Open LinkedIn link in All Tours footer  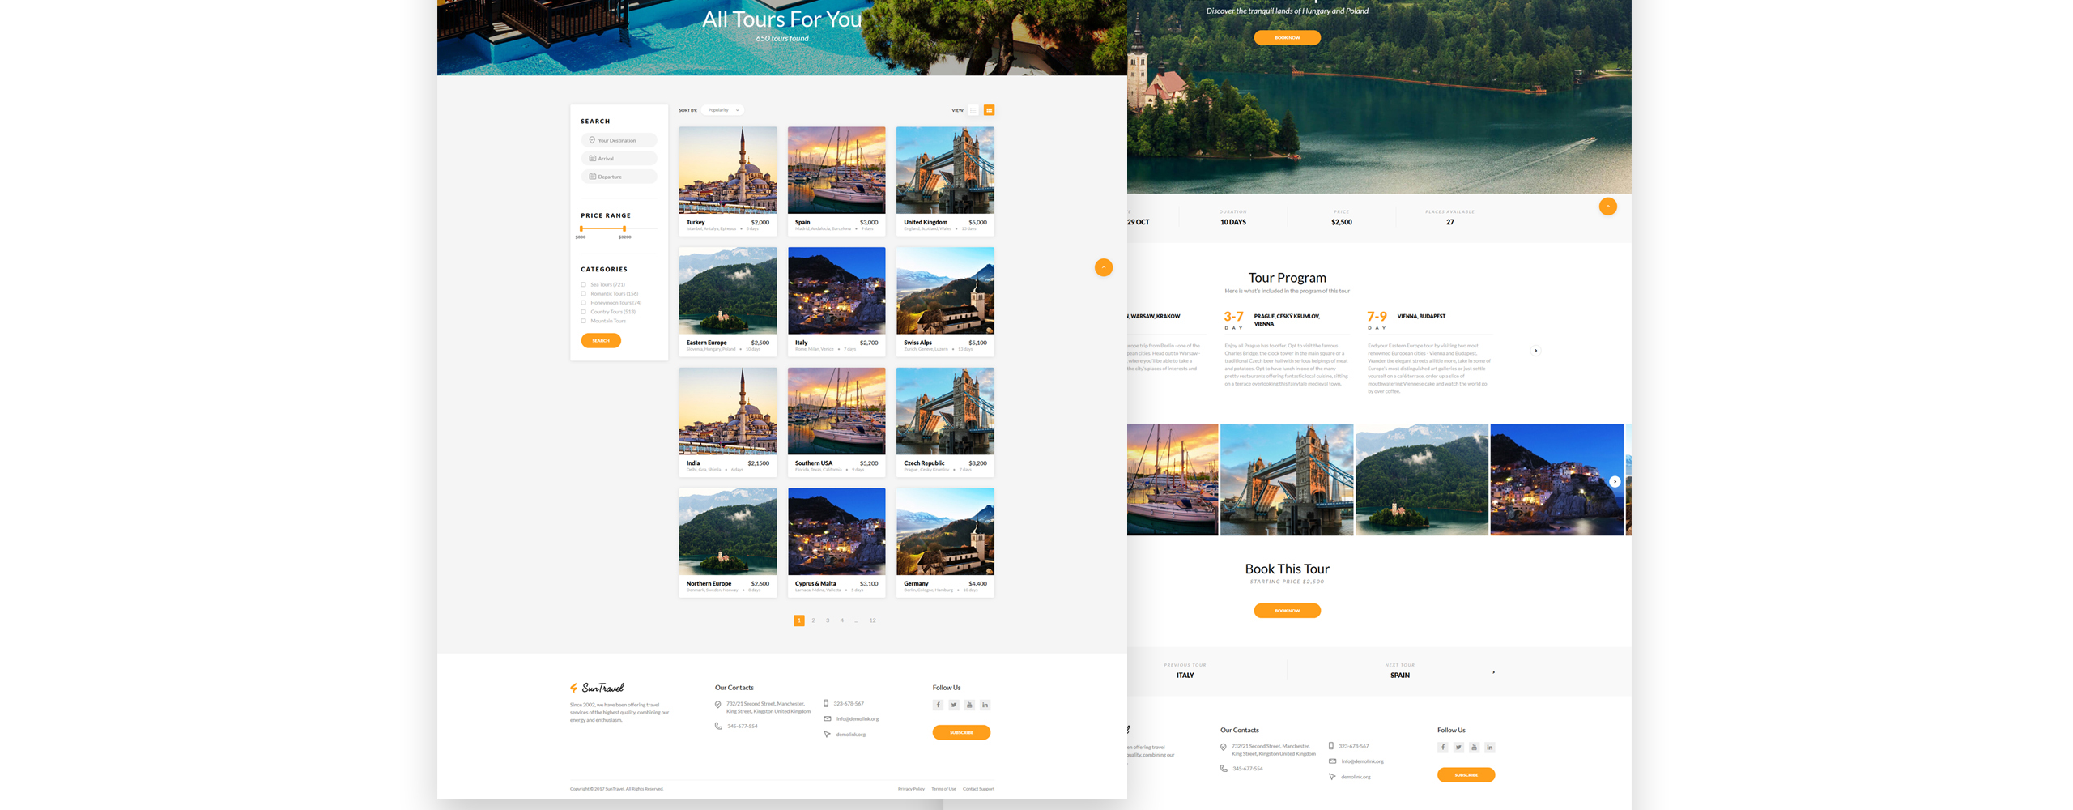[985, 705]
